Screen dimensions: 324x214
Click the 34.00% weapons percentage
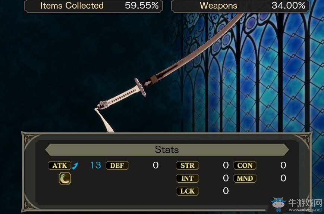[x=288, y=6]
